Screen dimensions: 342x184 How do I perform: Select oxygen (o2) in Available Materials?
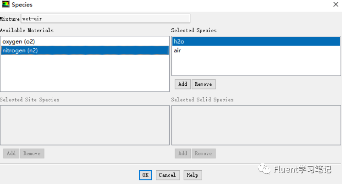[x=85, y=41]
